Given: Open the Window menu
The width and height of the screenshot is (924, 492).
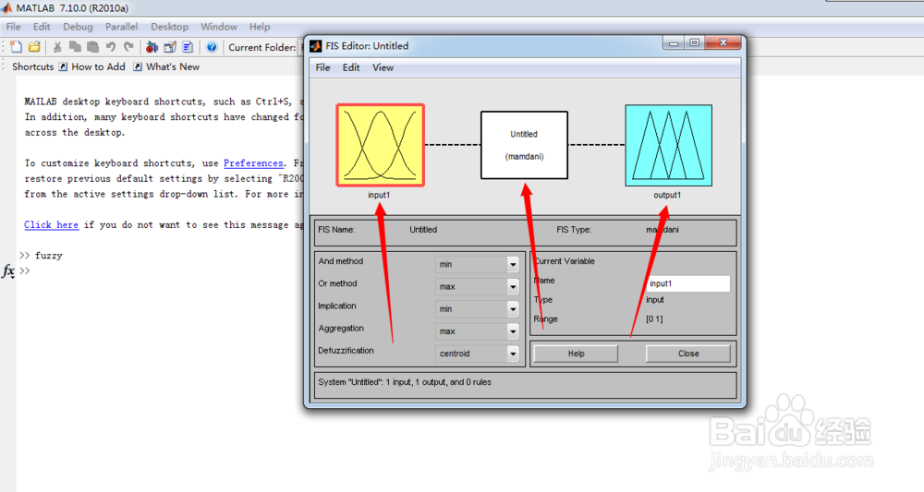Looking at the screenshot, I should (219, 27).
